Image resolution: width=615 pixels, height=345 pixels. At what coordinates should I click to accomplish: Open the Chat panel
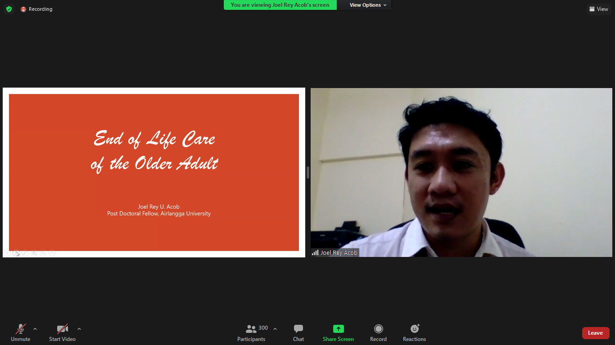(298, 332)
